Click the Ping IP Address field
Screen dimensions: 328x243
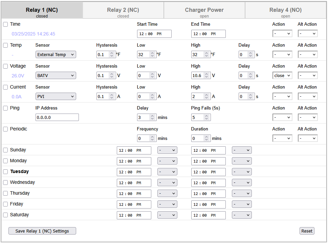point(57,117)
